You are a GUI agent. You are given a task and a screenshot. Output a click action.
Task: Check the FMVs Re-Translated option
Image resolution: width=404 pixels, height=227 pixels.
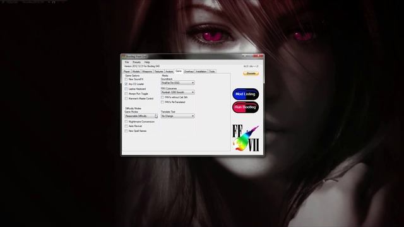pyautogui.click(x=162, y=102)
